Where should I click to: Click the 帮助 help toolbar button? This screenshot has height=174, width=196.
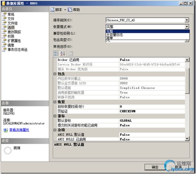74,10
